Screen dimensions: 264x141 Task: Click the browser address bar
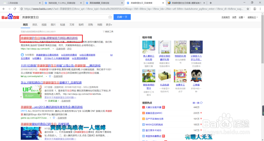(134, 9)
